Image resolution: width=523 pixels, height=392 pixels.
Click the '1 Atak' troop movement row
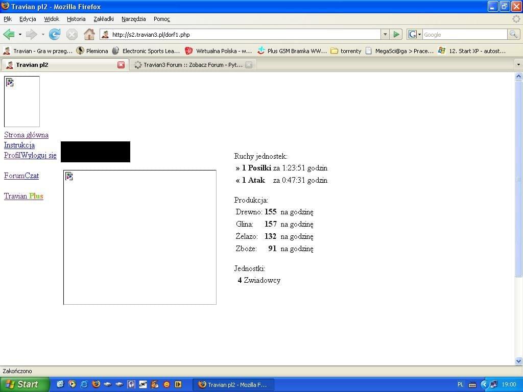(281, 180)
